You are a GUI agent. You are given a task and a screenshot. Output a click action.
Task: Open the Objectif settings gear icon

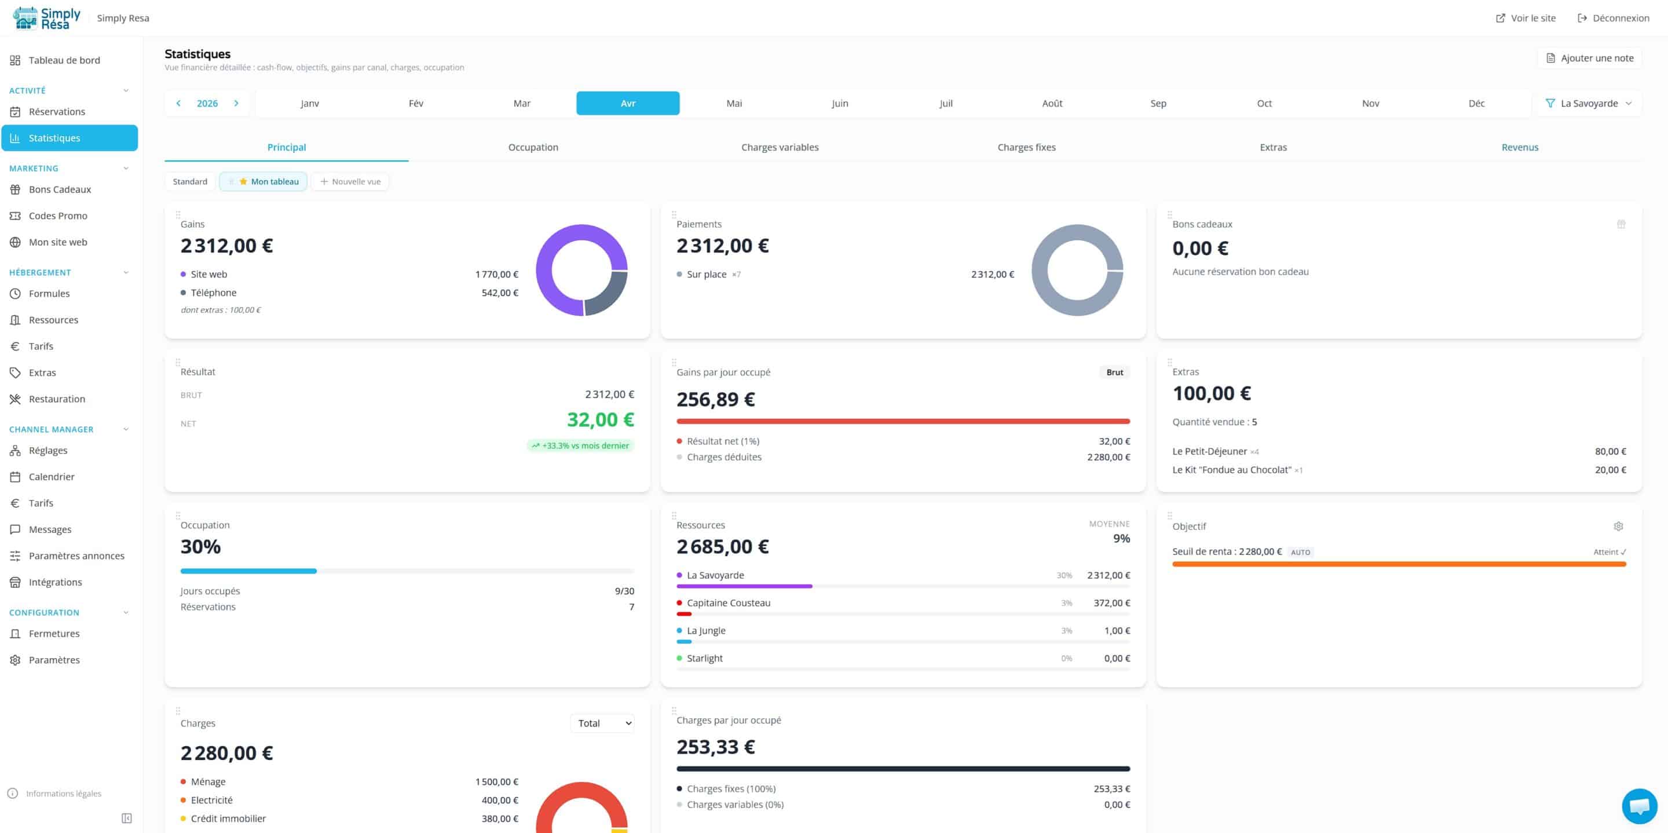[x=1618, y=526]
